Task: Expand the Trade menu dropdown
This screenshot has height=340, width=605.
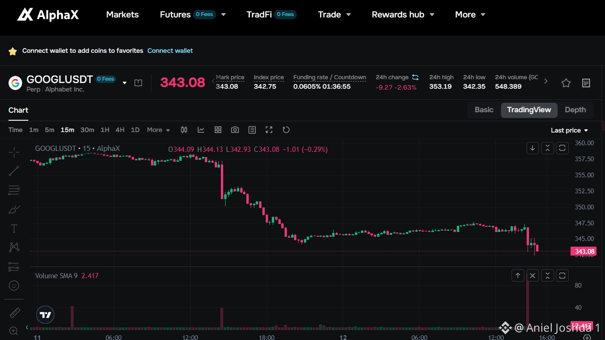Action: click(x=349, y=15)
